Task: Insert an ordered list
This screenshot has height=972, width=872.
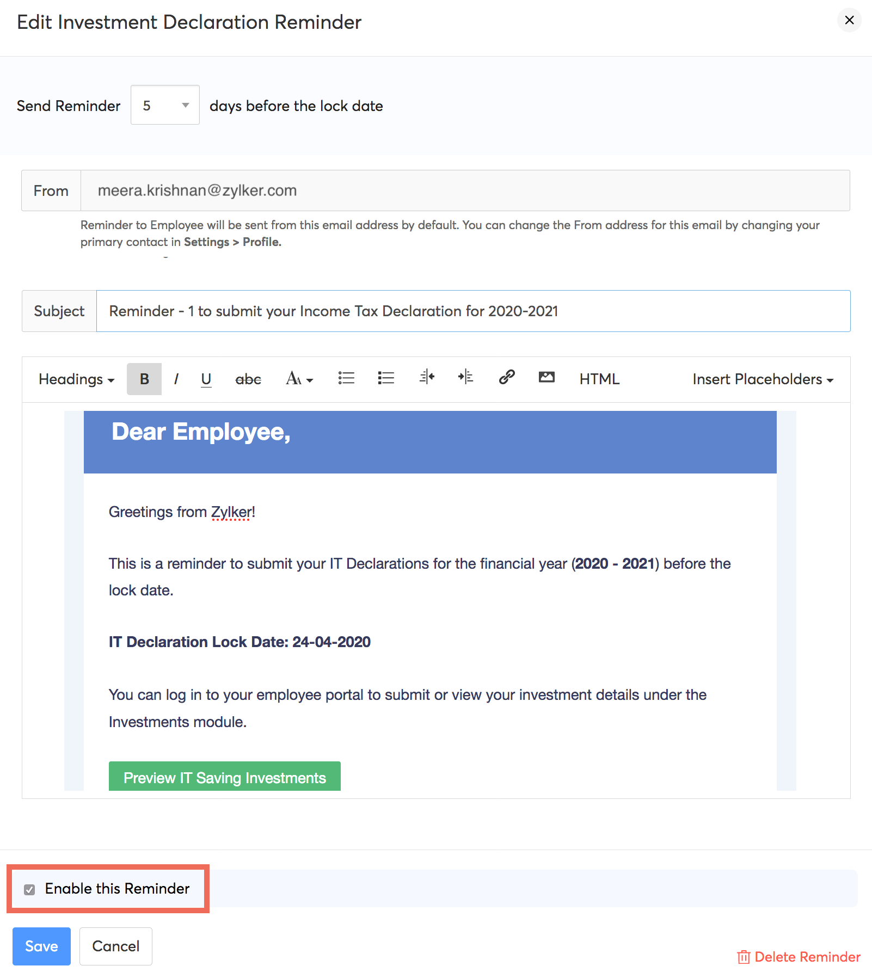Action: coord(386,378)
